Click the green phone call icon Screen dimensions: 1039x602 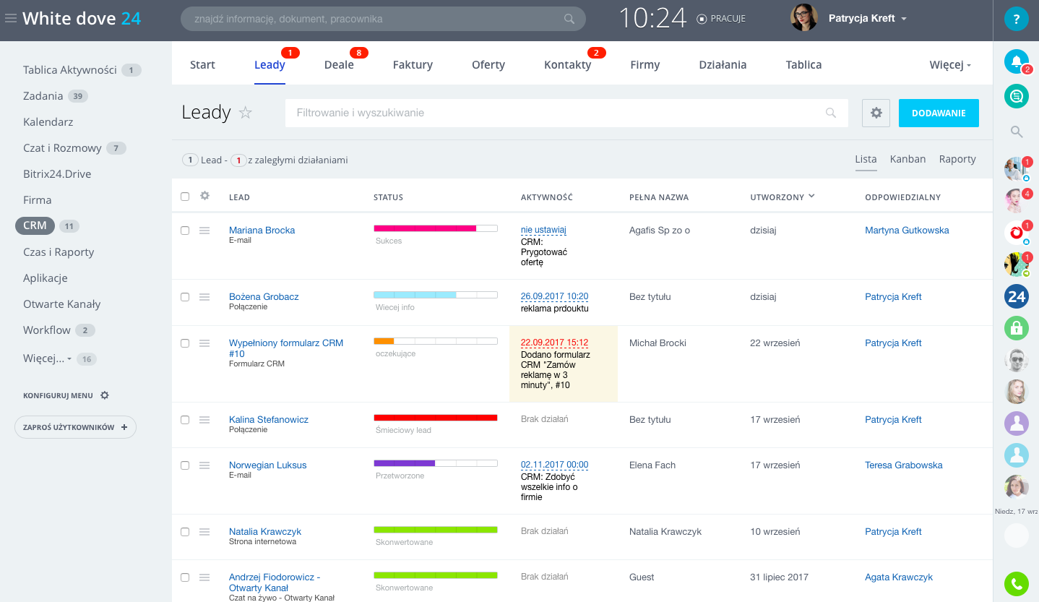(x=1016, y=583)
